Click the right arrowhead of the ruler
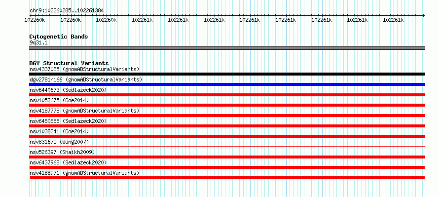 (x=424, y=15)
